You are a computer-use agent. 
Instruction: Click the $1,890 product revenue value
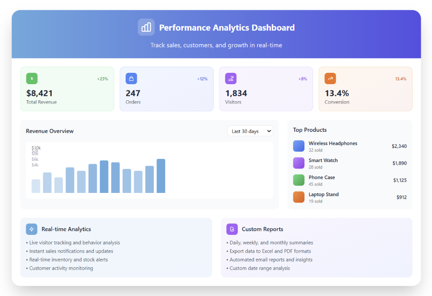tap(399, 163)
